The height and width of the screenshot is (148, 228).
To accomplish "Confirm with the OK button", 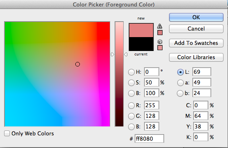I will coord(196,18).
